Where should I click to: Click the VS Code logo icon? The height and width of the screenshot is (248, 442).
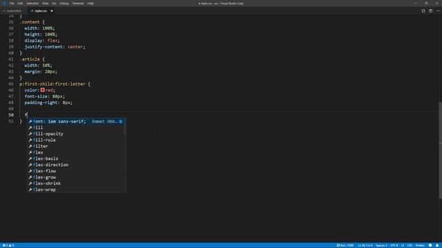coord(4,3)
